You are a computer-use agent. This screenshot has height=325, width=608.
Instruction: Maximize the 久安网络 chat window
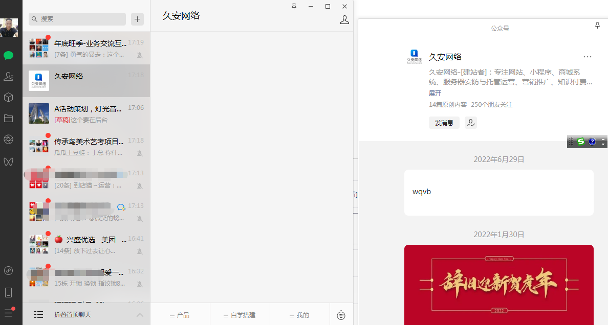click(328, 6)
